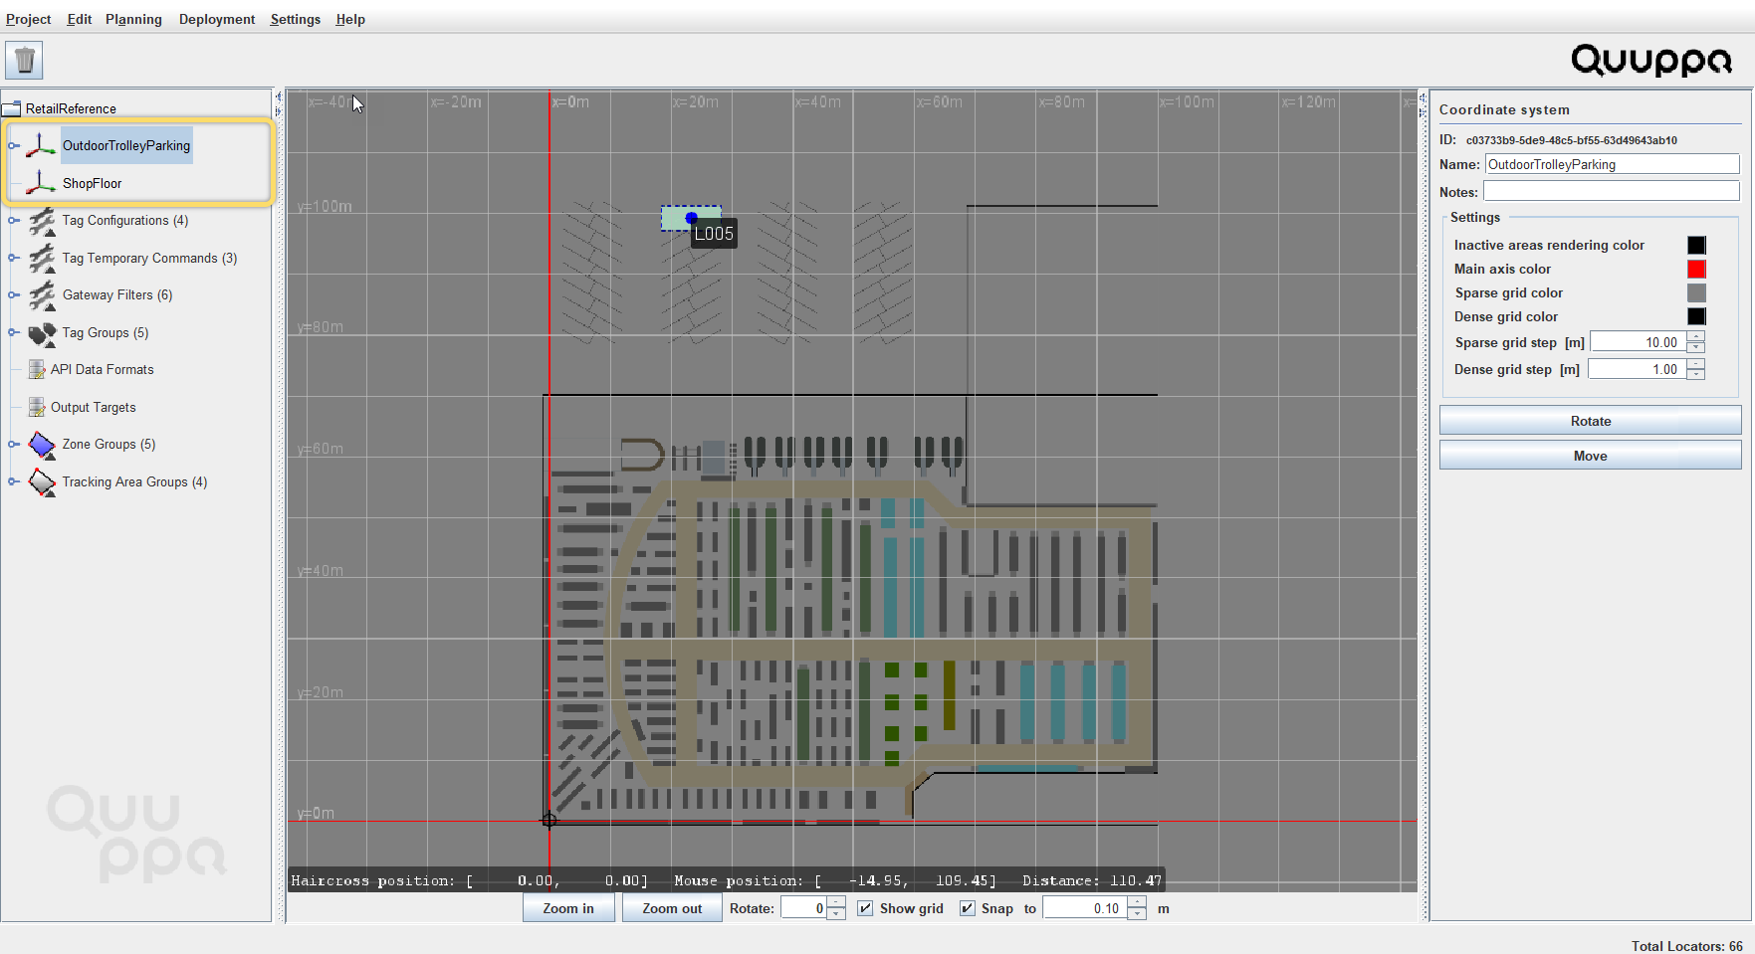Click the L005 locator label
Screen dimensions: 1755x954
(714, 234)
